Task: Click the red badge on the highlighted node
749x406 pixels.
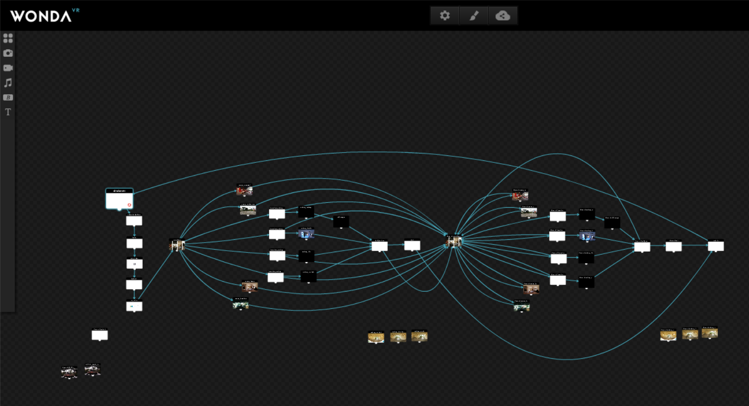Action: click(129, 205)
